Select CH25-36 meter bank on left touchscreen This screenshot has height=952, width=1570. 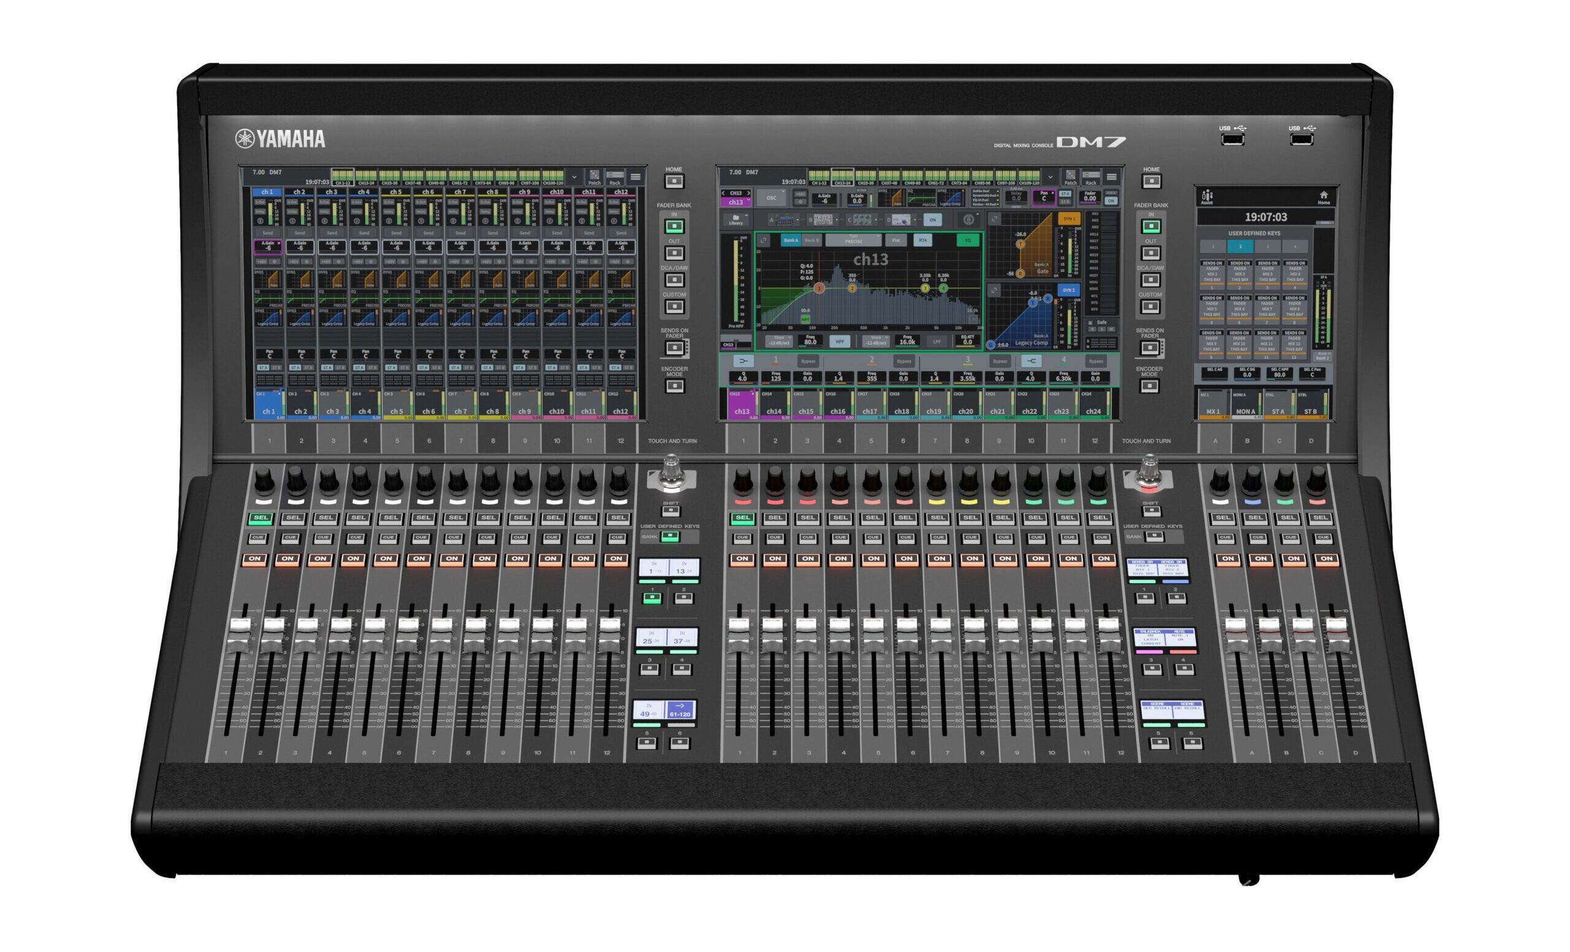click(x=389, y=177)
